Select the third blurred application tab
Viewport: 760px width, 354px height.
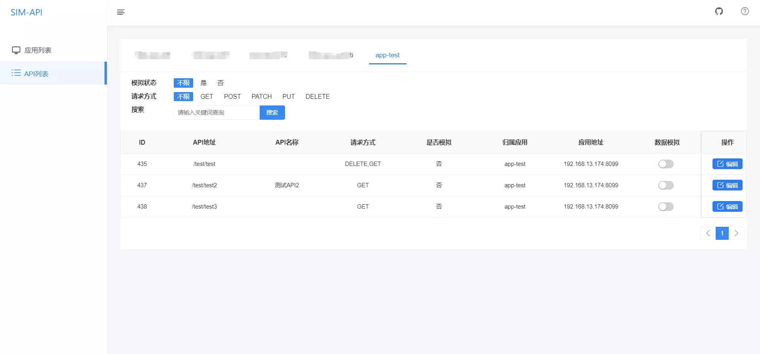click(268, 55)
